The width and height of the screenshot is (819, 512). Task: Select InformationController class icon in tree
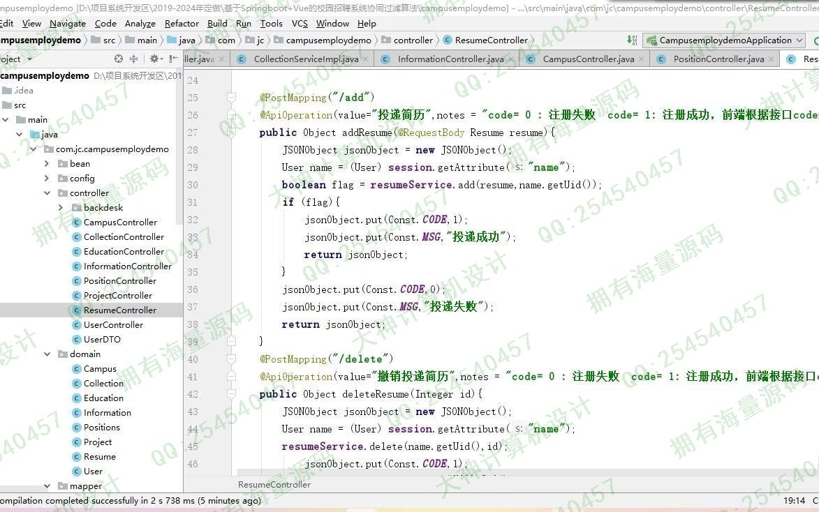tap(76, 266)
